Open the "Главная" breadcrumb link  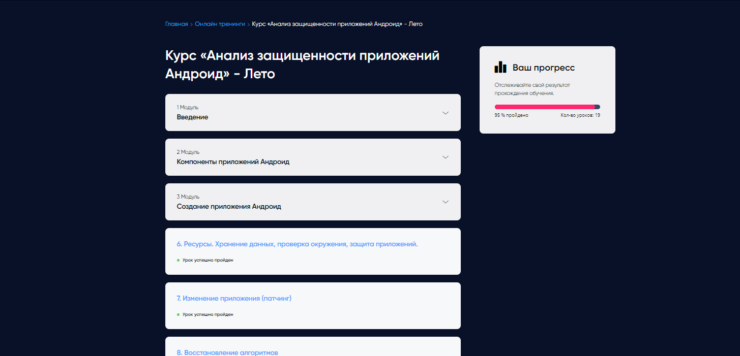click(x=175, y=24)
